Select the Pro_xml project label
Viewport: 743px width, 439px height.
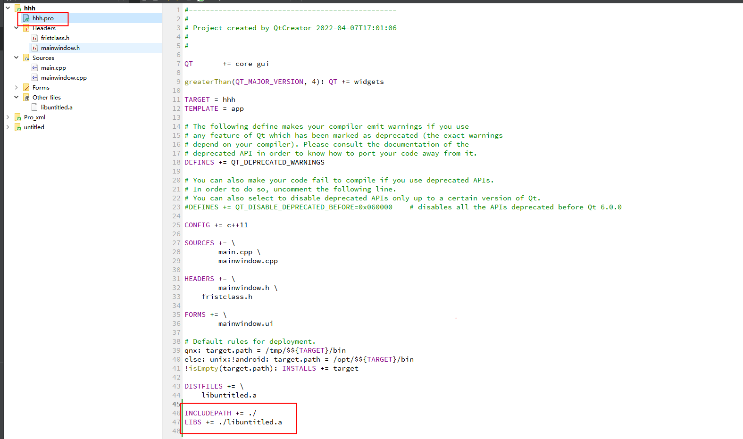point(34,117)
